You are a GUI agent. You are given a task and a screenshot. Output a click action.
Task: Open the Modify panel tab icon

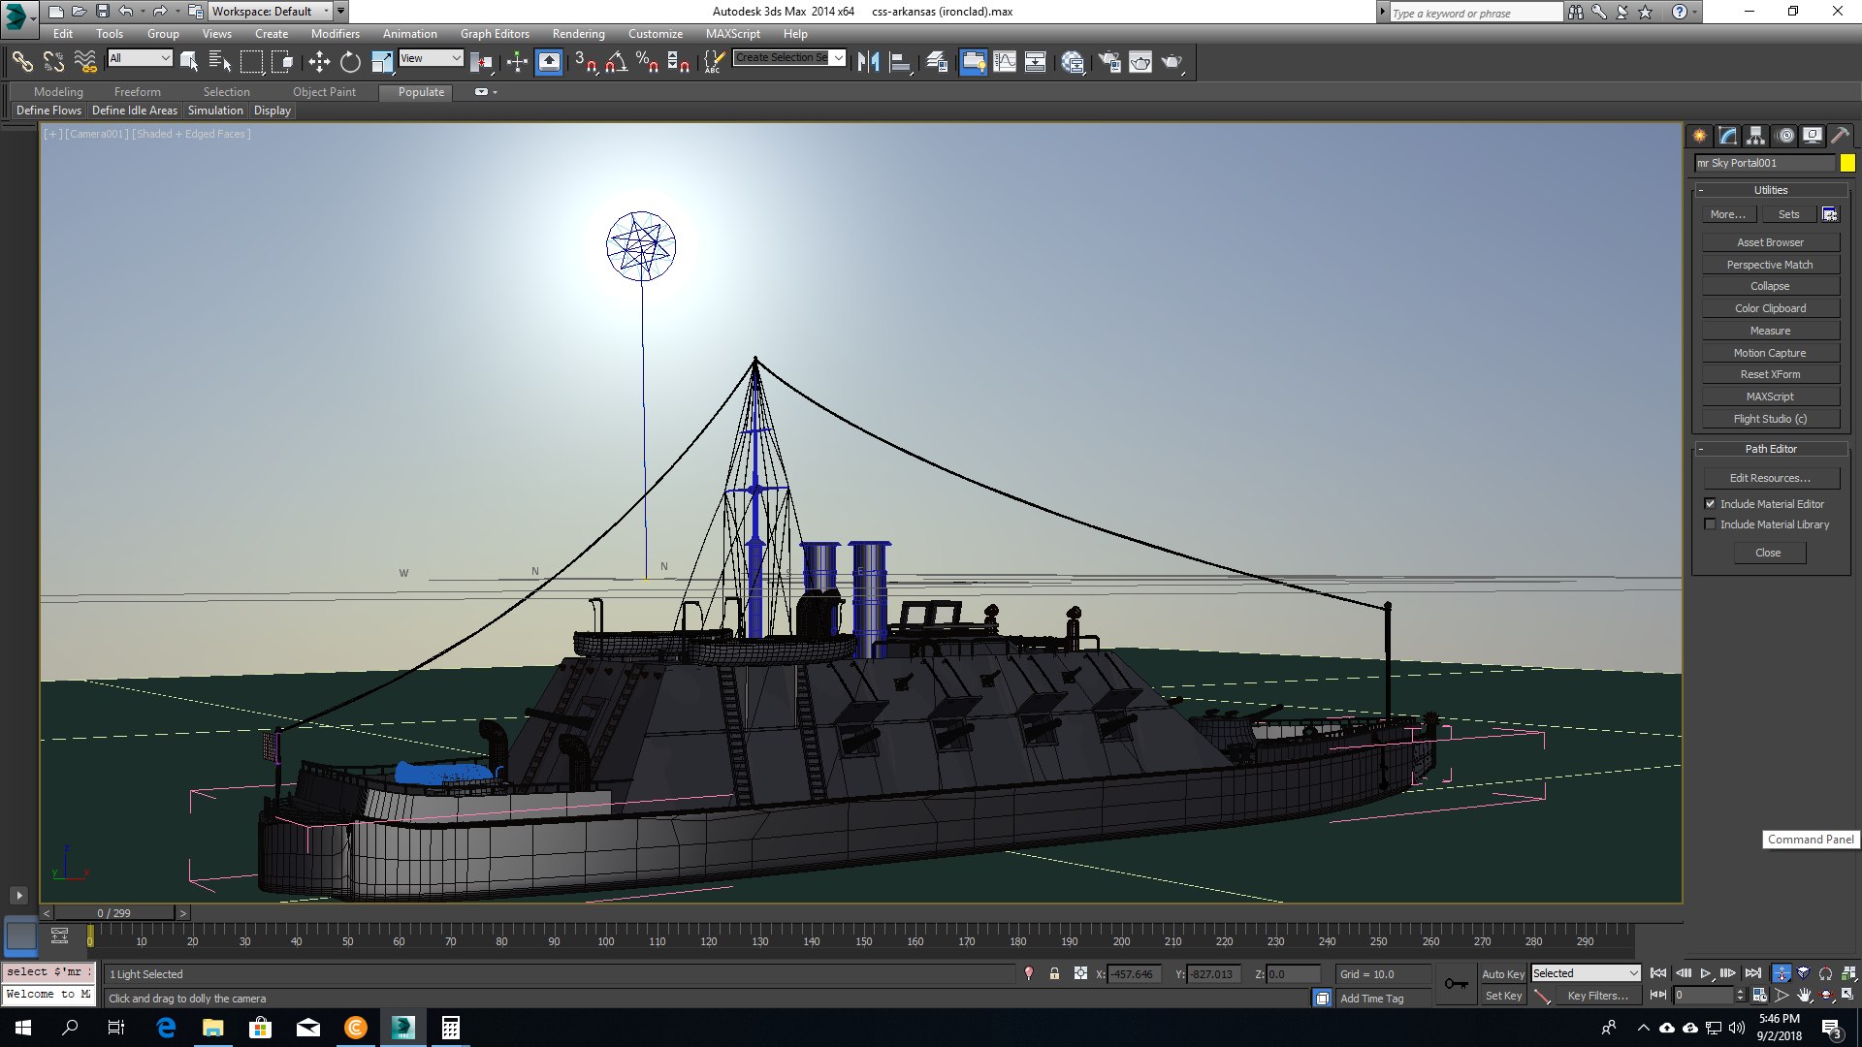click(x=1727, y=136)
